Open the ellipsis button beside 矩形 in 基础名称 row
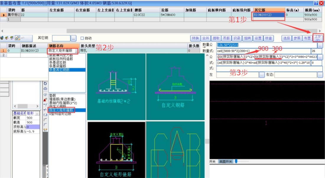The height and width of the screenshot is (178, 325). tap(37, 113)
